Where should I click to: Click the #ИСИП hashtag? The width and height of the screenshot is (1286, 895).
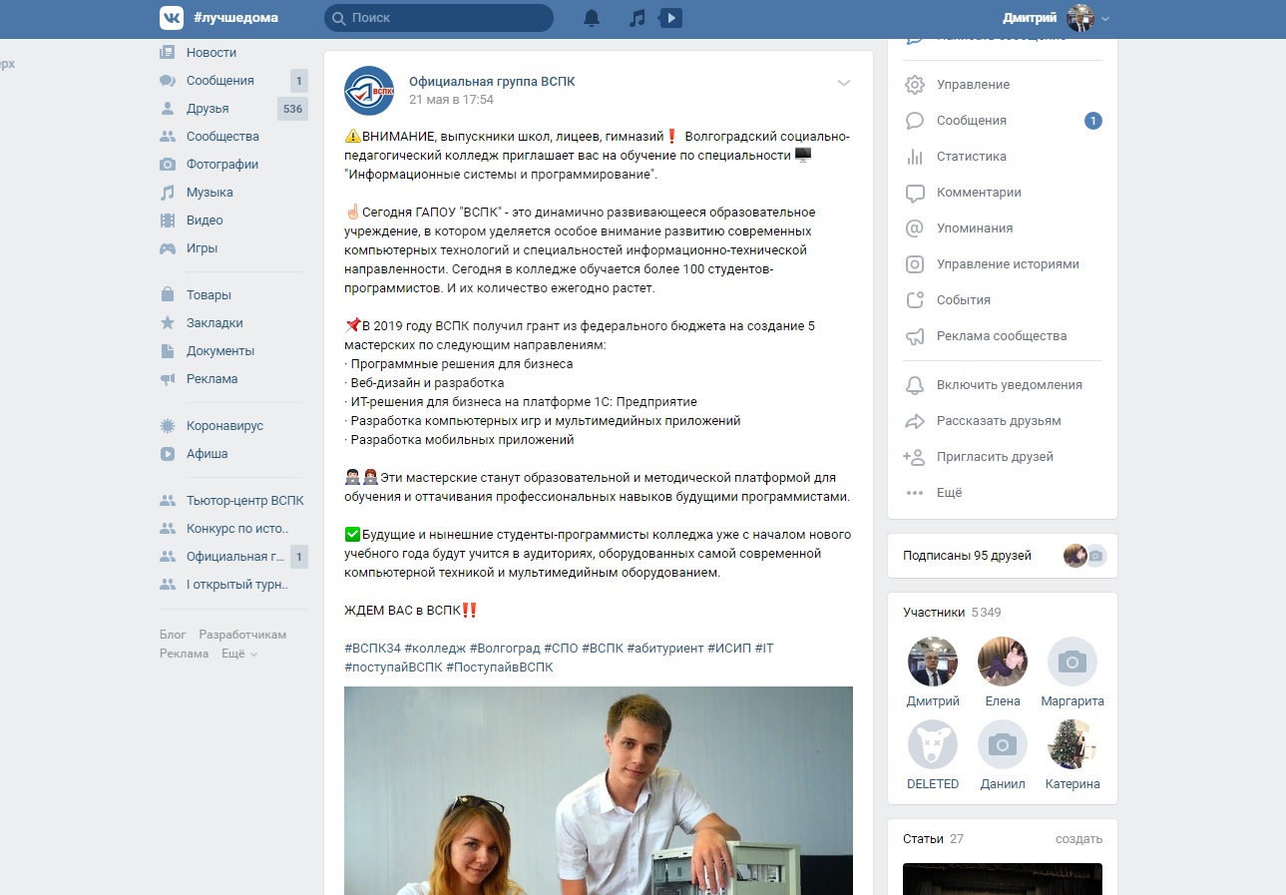pyautogui.click(x=728, y=649)
